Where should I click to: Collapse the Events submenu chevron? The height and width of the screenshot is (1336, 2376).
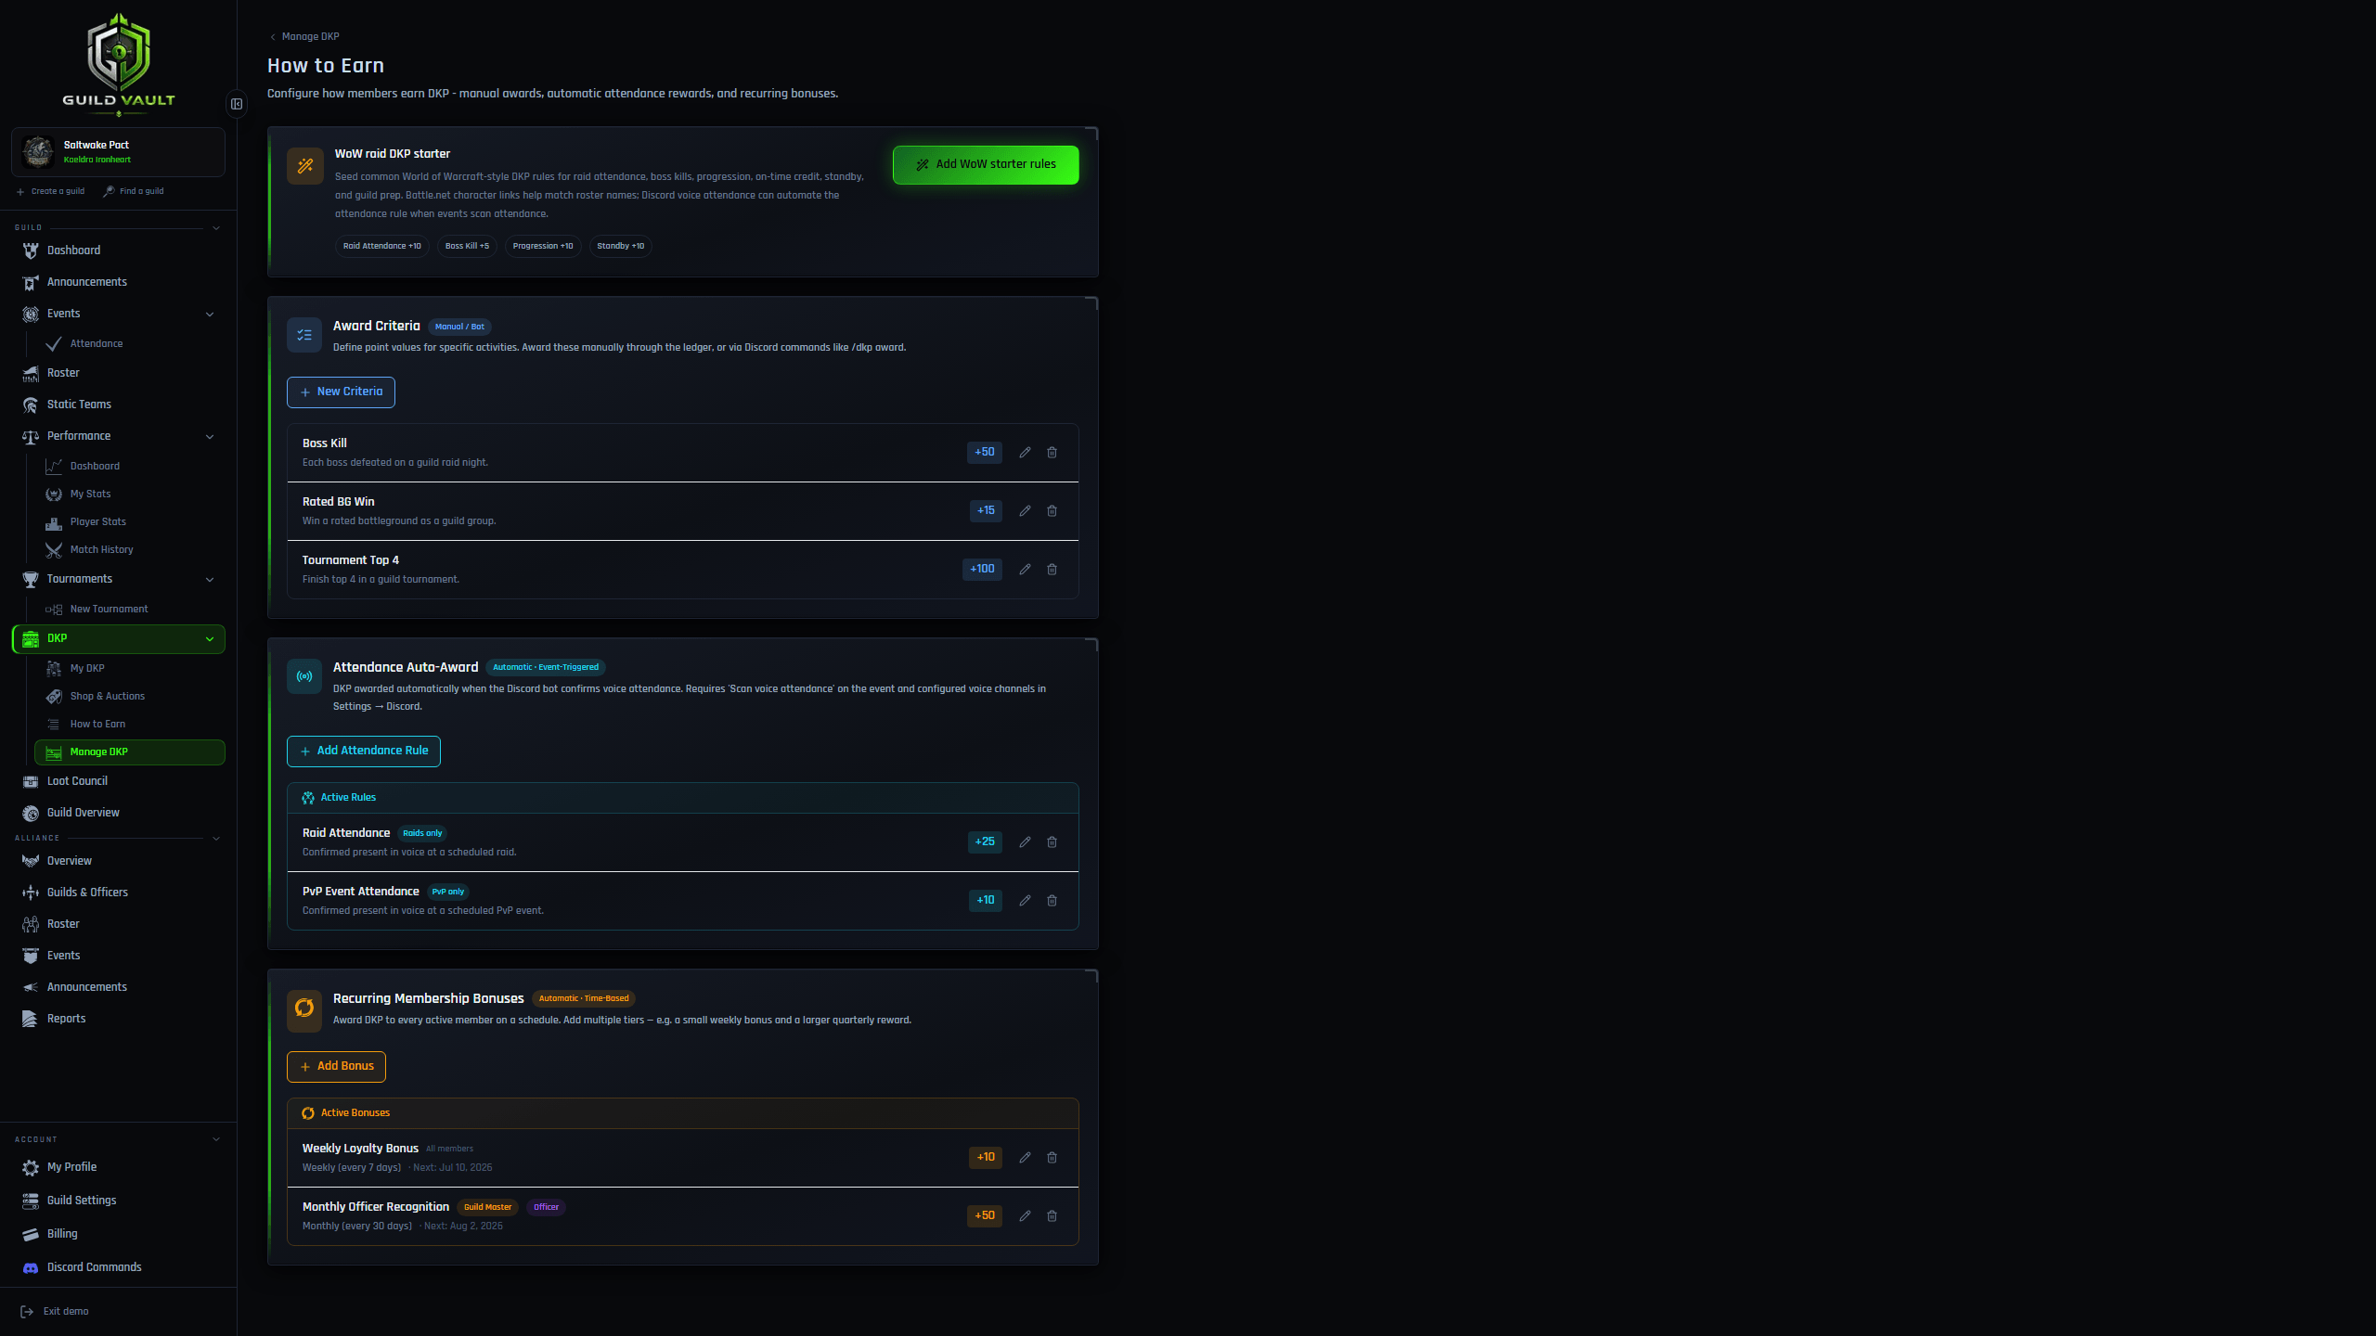(210, 314)
